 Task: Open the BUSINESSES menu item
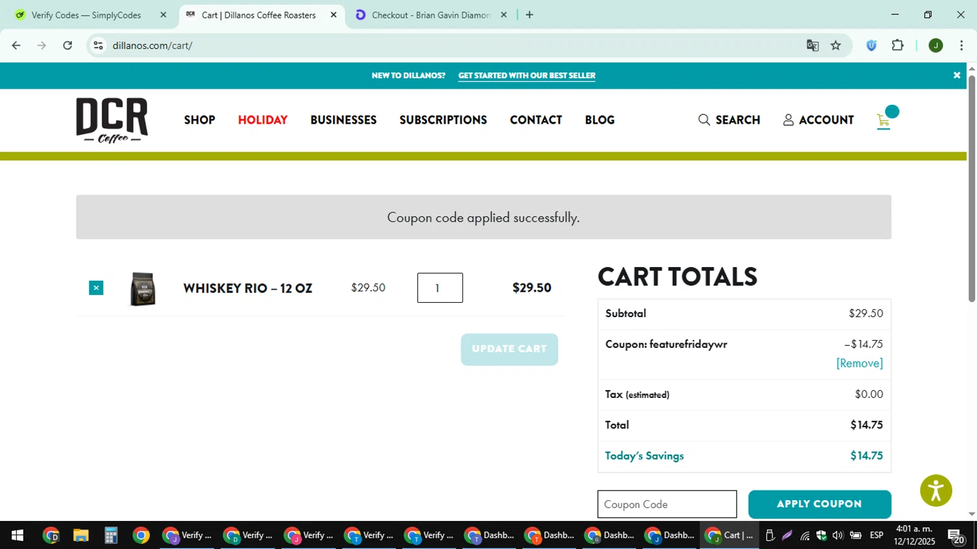coord(343,120)
